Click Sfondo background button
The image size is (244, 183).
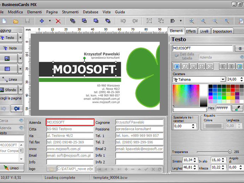[x=8, y=90]
